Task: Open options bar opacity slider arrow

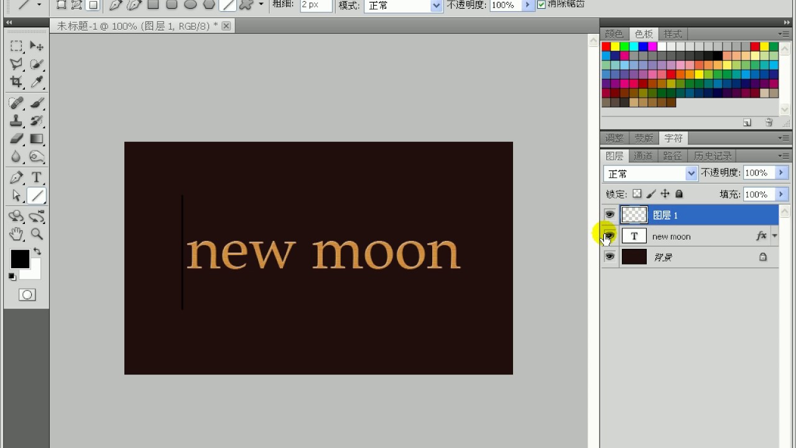Action: pos(528,5)
